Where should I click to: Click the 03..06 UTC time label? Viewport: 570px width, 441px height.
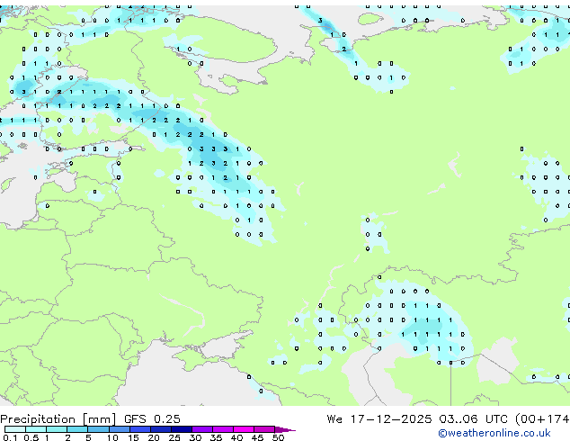[x=473, y=419]
